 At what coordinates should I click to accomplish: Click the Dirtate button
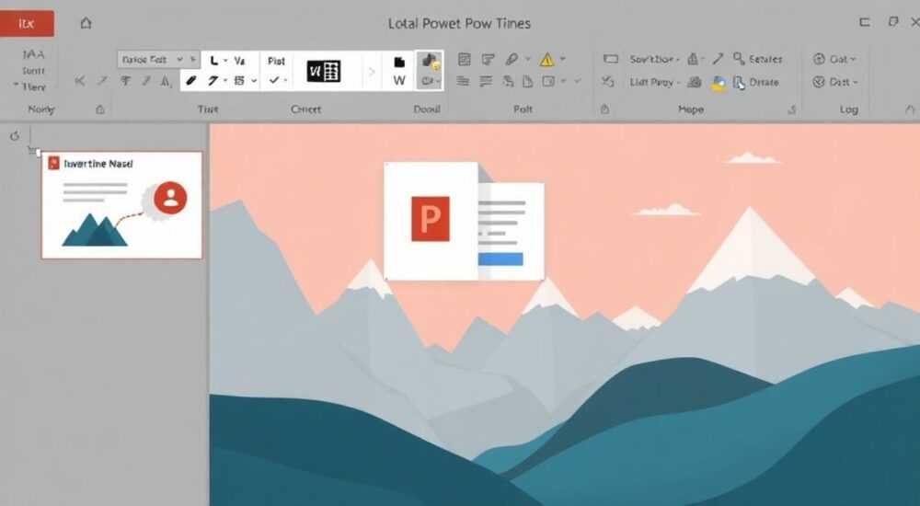point(755,83)
